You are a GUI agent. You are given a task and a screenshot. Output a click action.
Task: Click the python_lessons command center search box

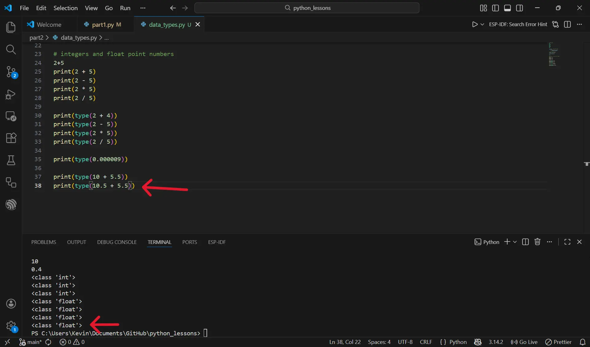[307, 8]
